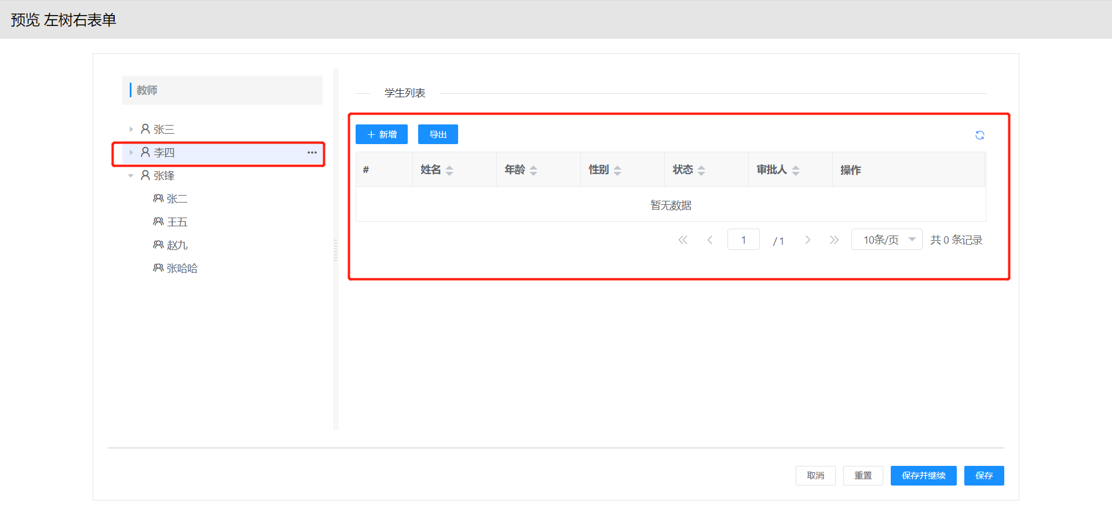The height and width of the screenshot is (522, 1112).
Task: Open the three-dots menu on 李四
Action: 312,153
